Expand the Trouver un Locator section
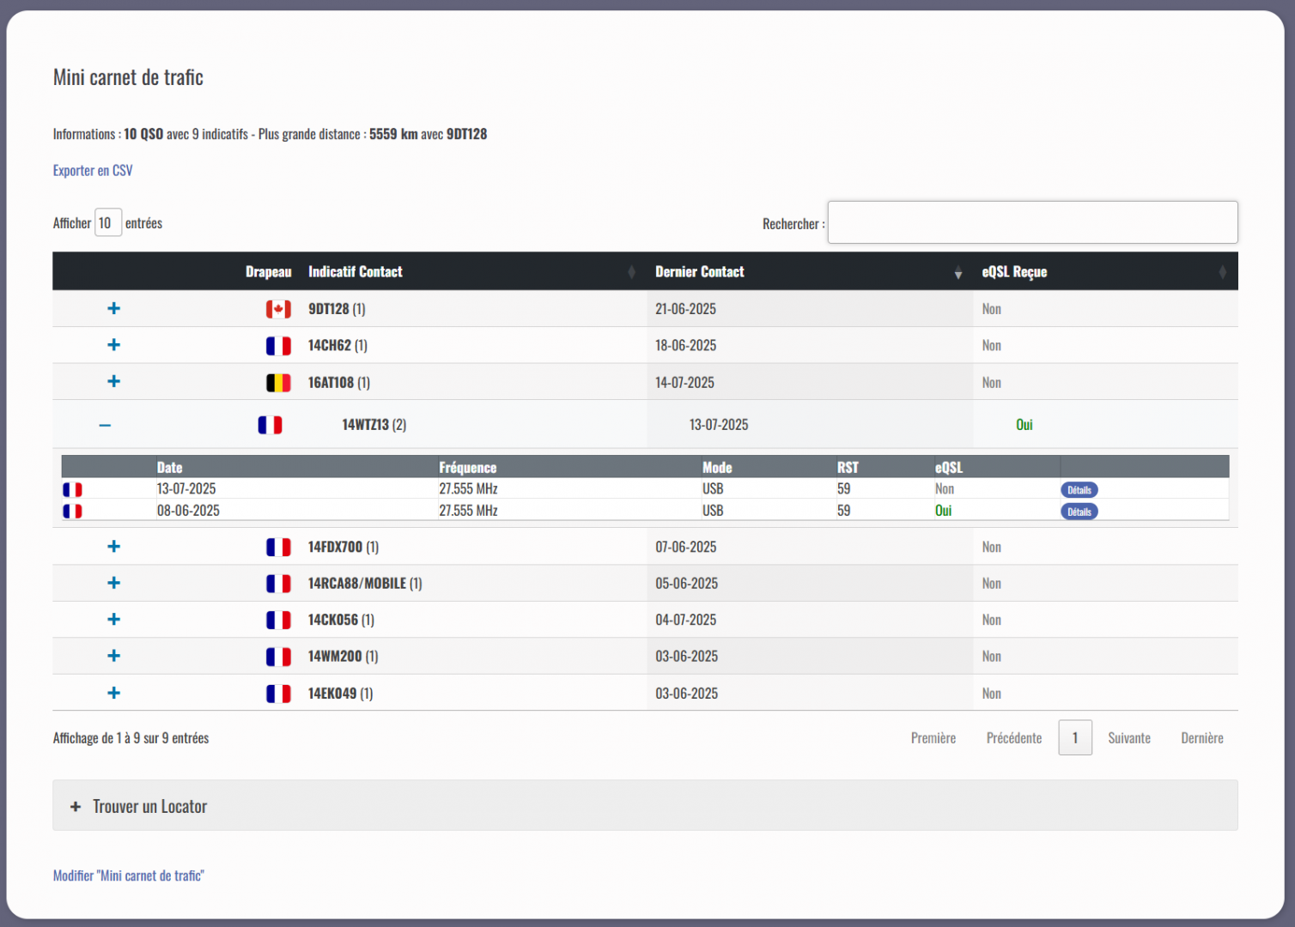Screen dimensions: 1295x927 click(76, 806)
